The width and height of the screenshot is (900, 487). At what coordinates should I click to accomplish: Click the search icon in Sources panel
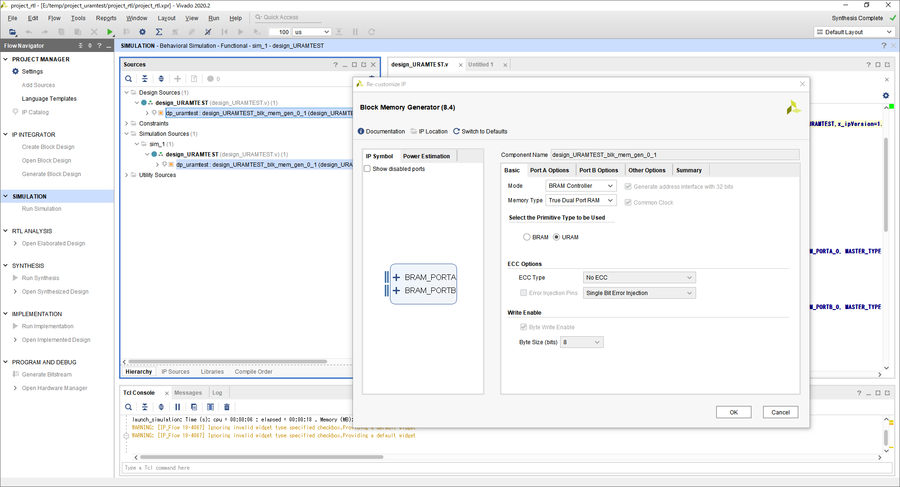(128, 79)
